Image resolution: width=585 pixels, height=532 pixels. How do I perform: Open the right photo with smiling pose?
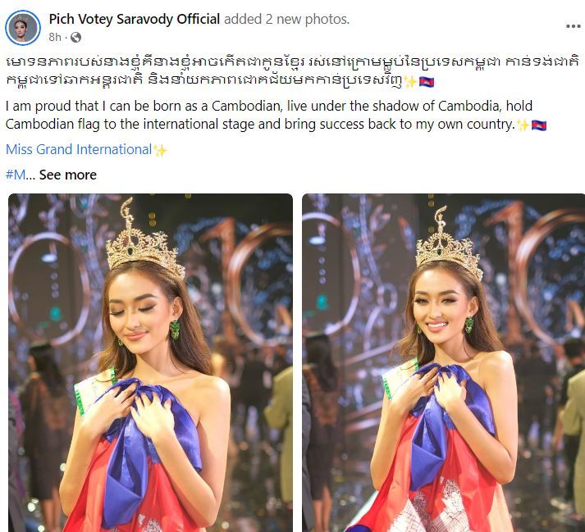pyautogui.click(x=444, y=363)
